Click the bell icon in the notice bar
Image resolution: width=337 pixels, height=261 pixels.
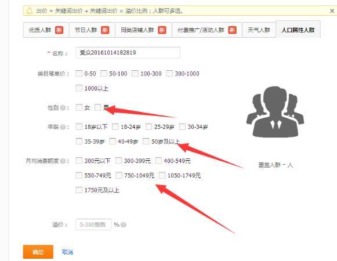[29, 10]
